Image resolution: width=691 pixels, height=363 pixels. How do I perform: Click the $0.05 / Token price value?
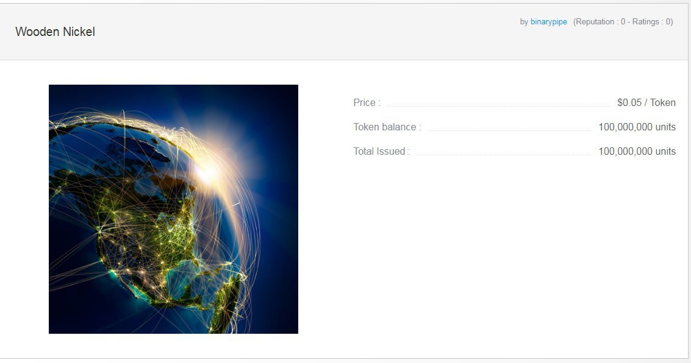click(x=646, y=102)
